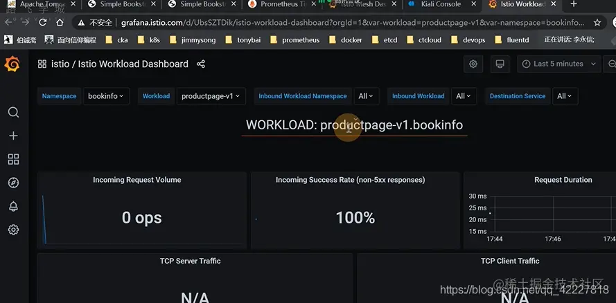Toggle the cycle view mode monitor icon
The width and height of the screenshot is (616, 303).
[x=500, y=64]
